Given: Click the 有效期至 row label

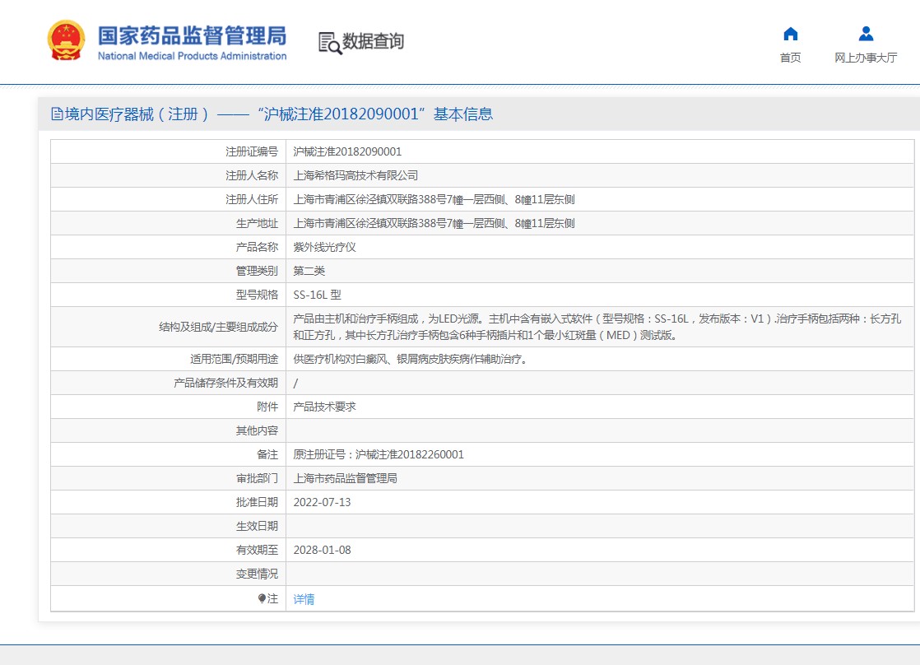Looking at the screenshot, I should (x=257, y=550).
